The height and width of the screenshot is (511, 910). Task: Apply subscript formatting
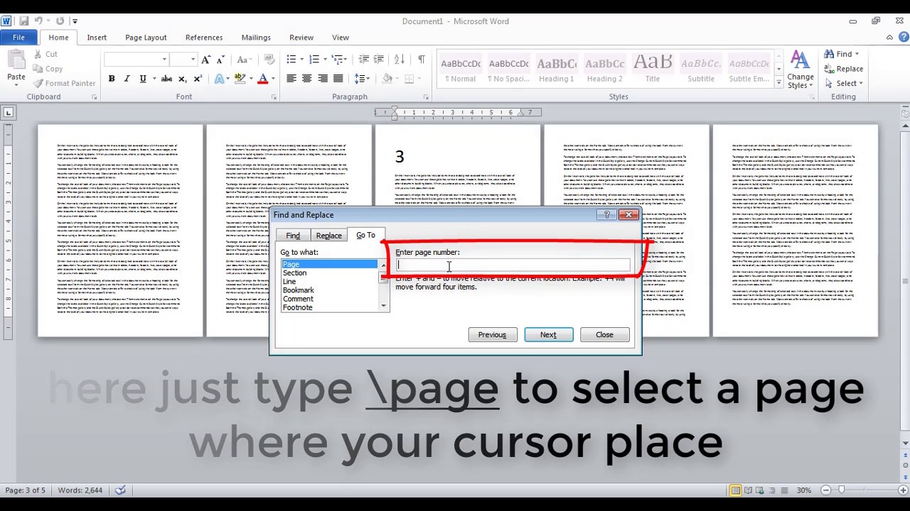point(183,79)
